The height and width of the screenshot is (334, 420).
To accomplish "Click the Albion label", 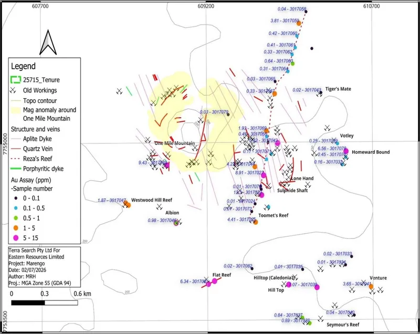I will coord(172,213).
